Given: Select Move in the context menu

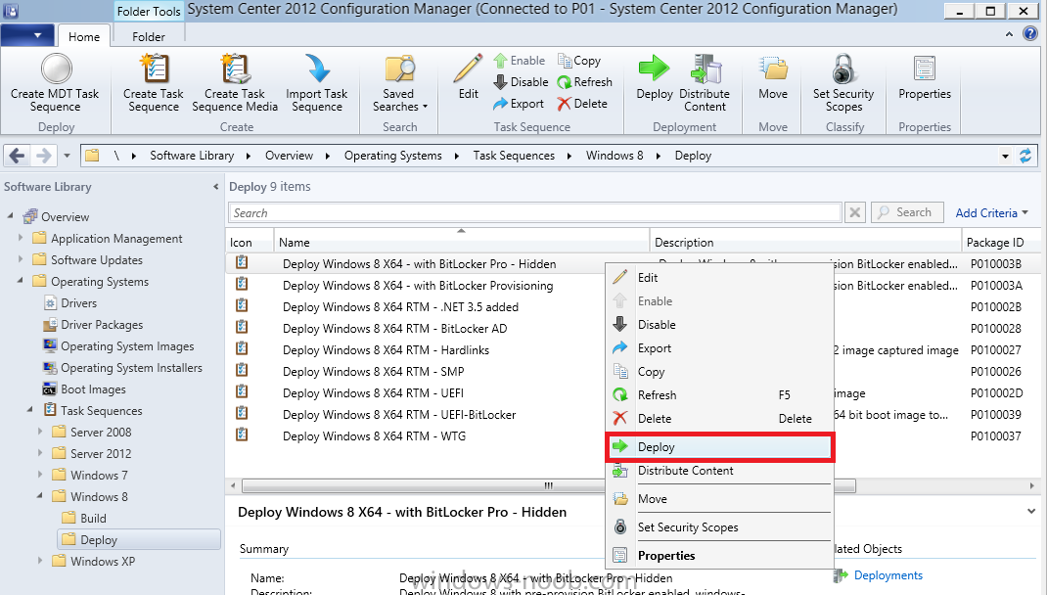Looking at the screenshot, I should 720,499.
